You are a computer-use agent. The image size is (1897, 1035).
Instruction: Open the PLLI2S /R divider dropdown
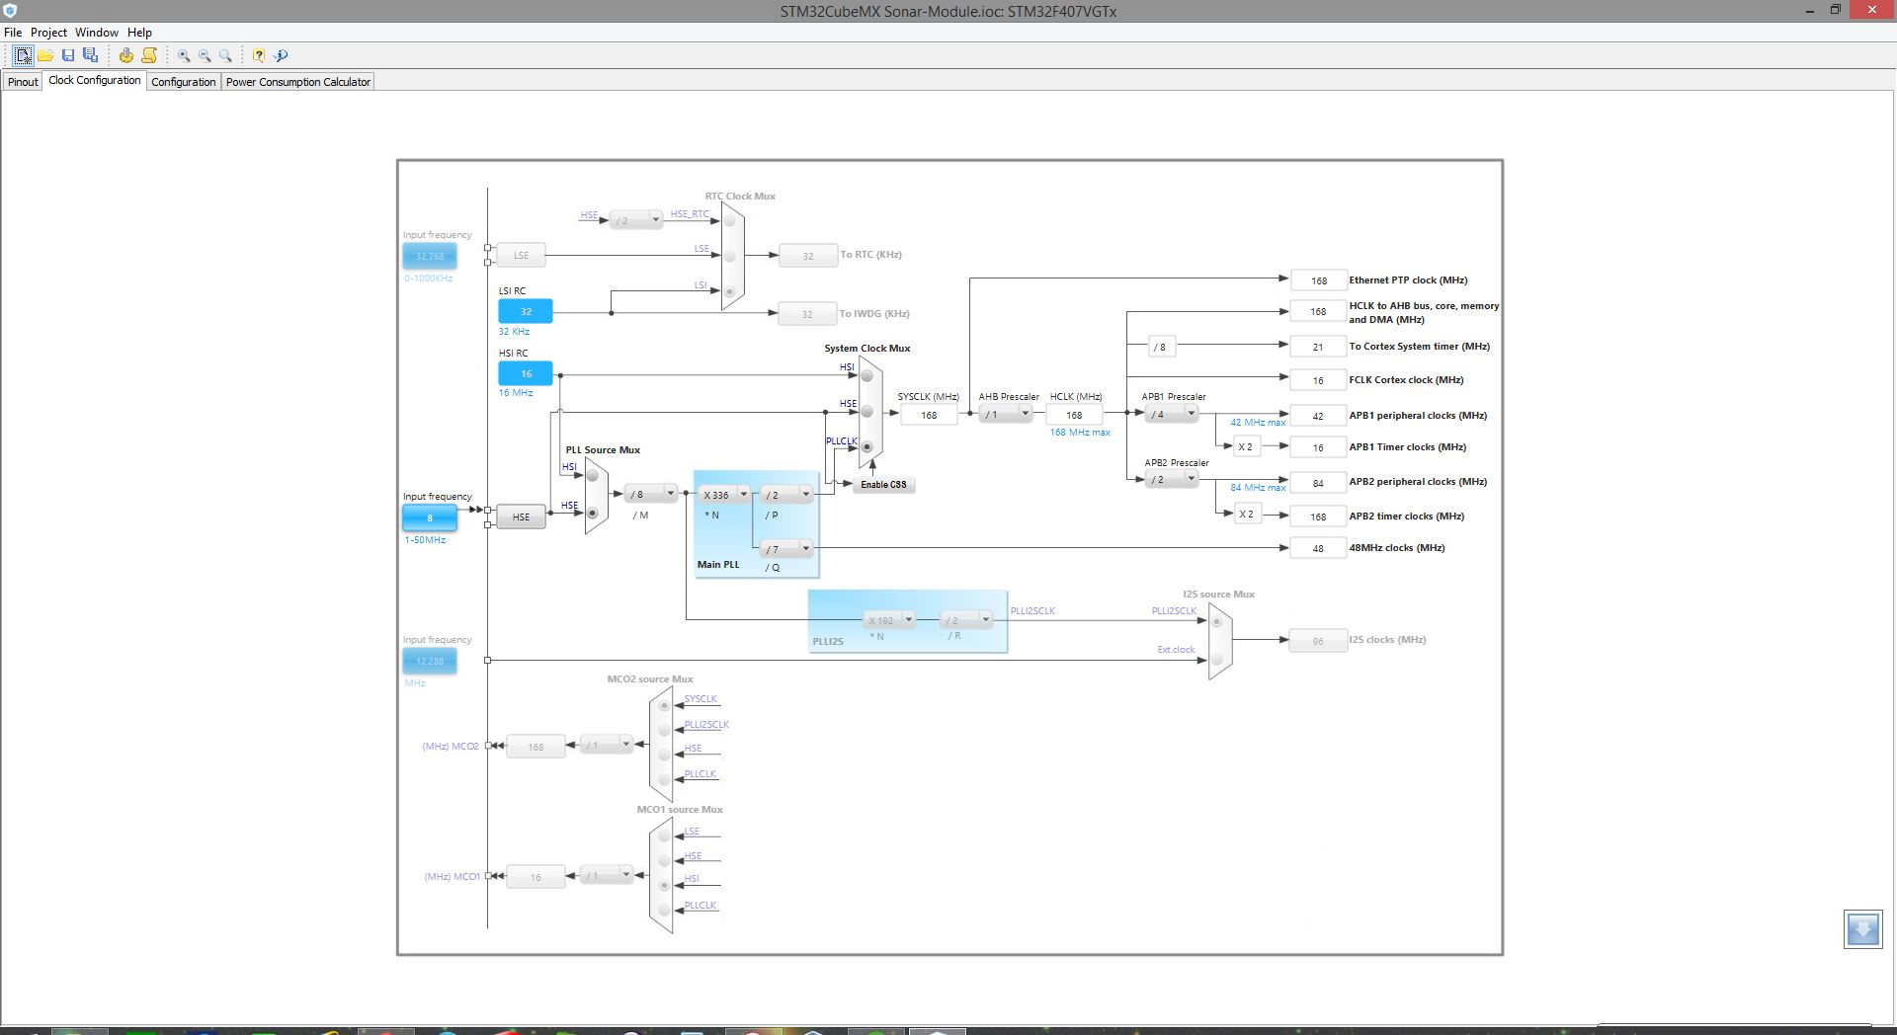pyautogui.click(x=965, y=620)
